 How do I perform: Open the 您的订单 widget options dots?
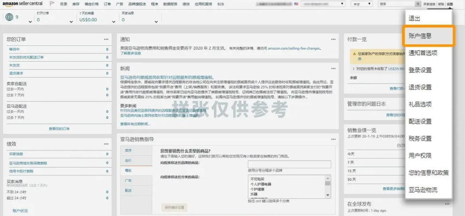pyautogui.click(x=106, y=39)
